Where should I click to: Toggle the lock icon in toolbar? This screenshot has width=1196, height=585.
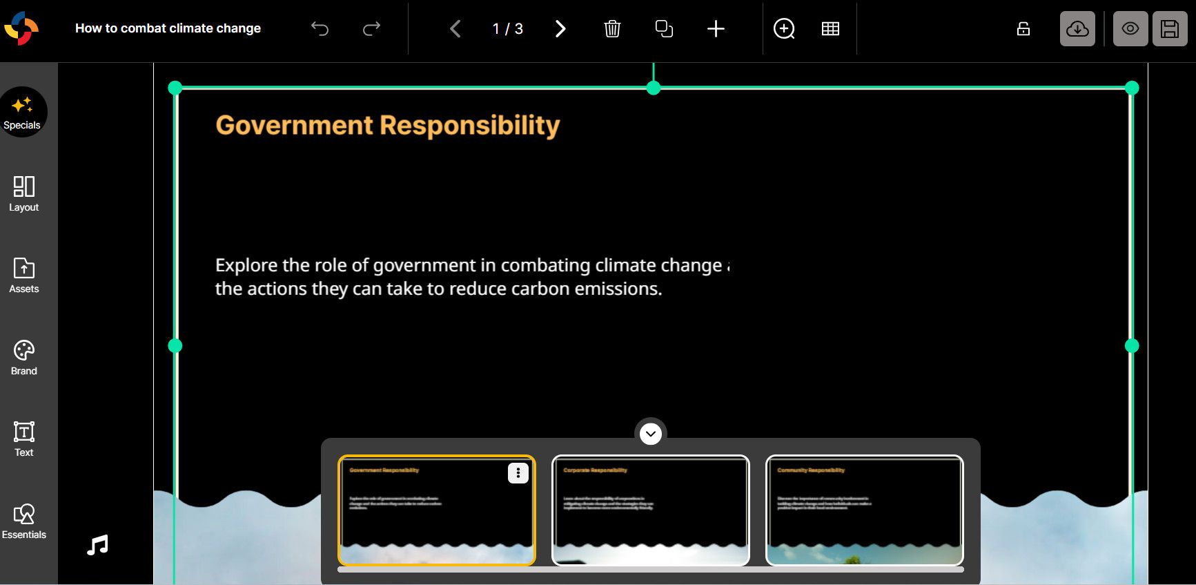(1023, 28)
